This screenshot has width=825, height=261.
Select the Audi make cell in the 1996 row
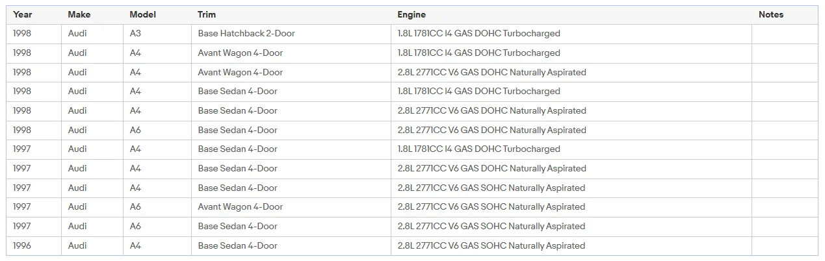(x=92, y=246)
